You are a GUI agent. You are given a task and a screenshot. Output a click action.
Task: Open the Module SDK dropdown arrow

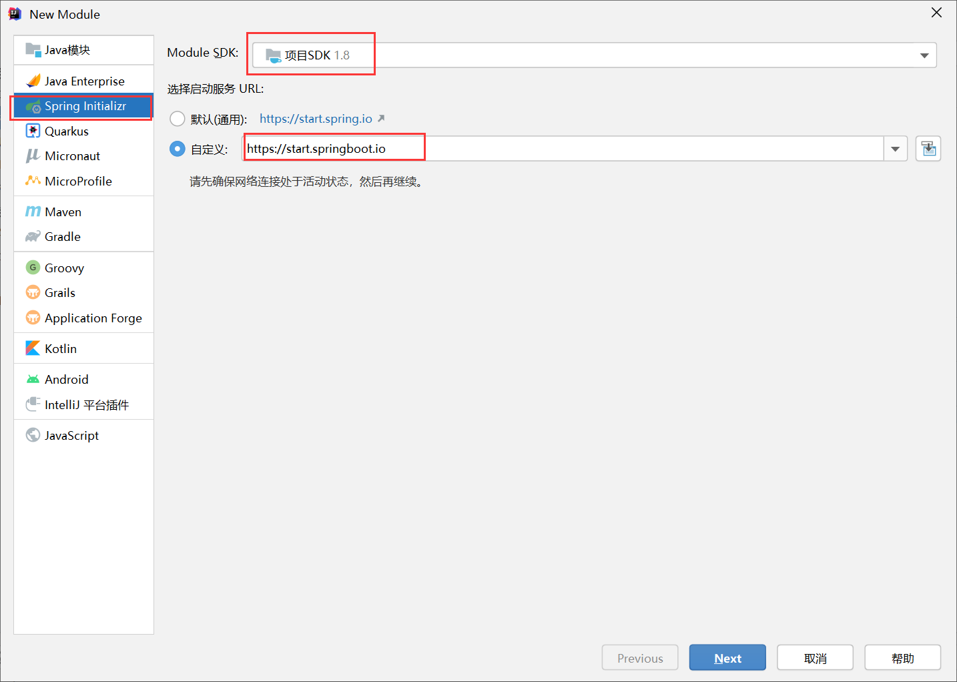click(x=924, y=55)
